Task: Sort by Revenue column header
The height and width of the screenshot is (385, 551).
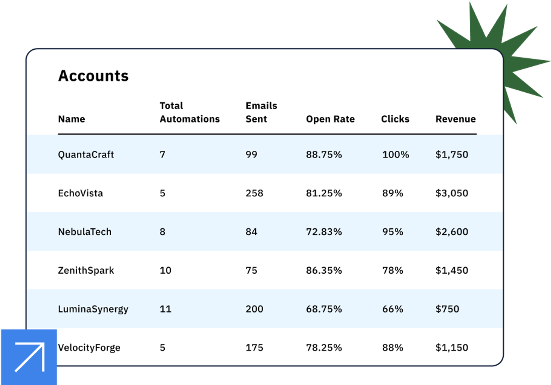Action: point(455,119)
